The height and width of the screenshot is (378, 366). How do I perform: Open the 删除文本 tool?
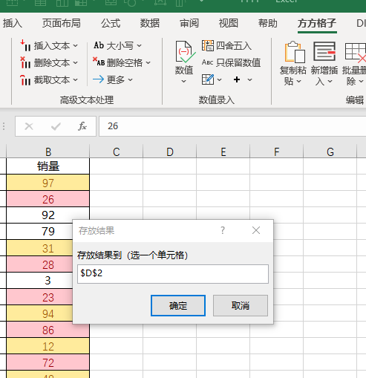point(49,62)
